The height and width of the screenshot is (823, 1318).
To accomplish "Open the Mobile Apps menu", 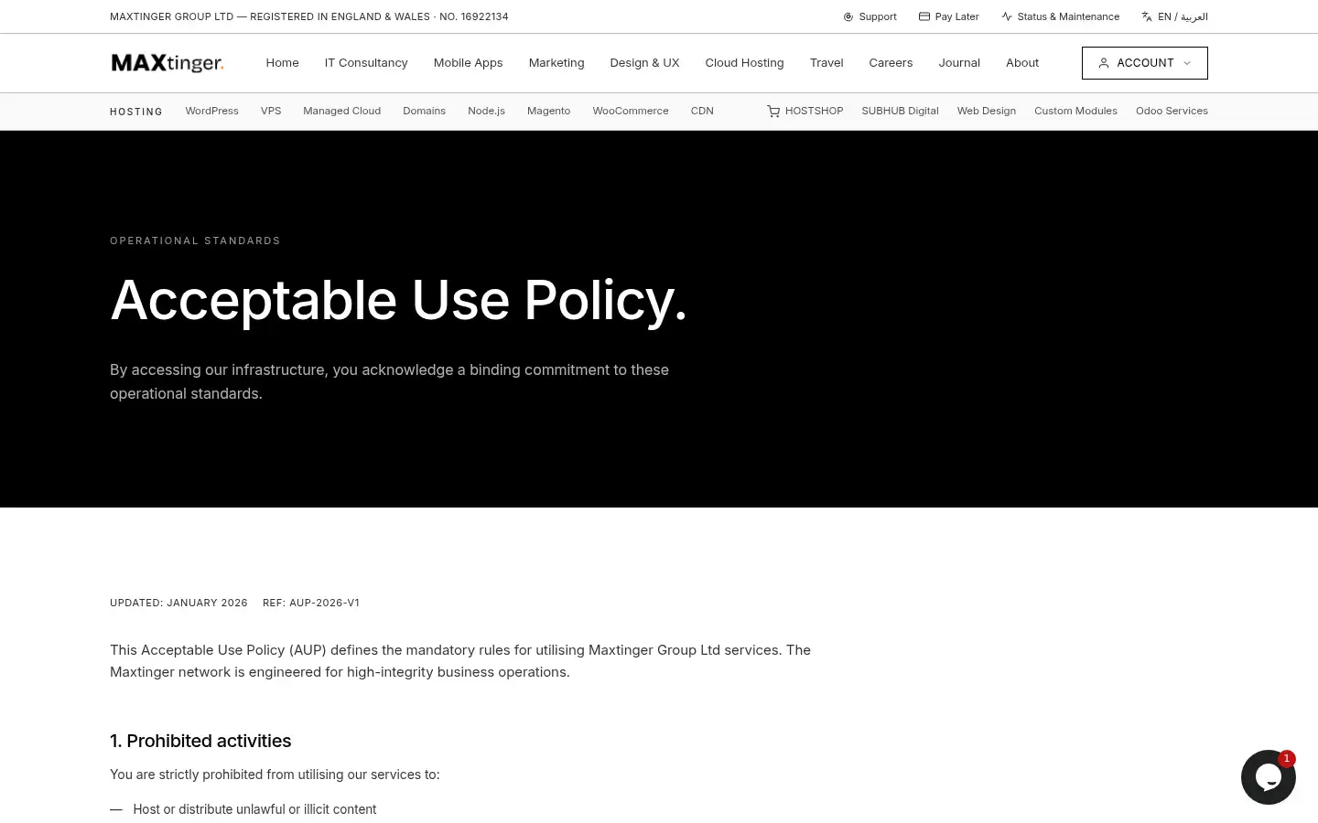I will (x=468, y=63).
